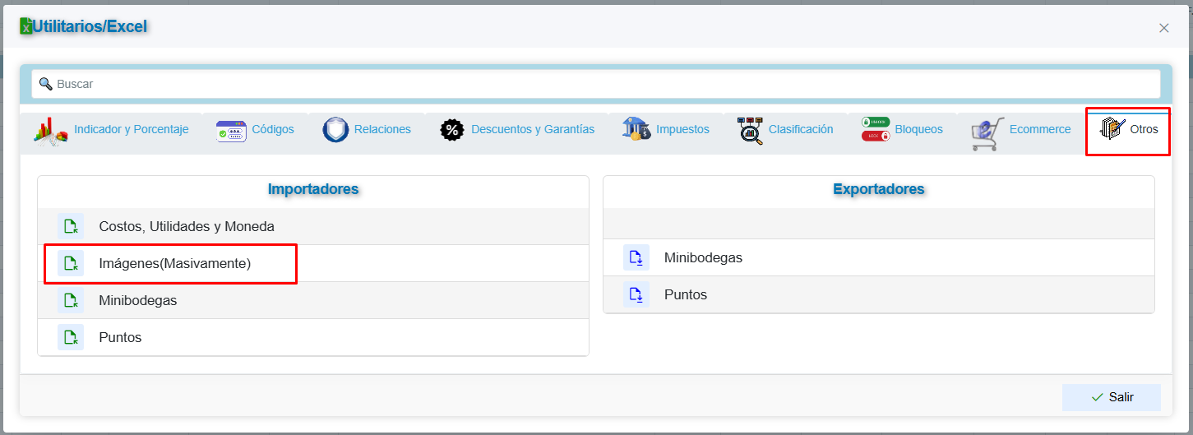Viewport: 1193px width, 435px height.
Task: Click import icon for Imágenes(Masivamente)
Action: (x=71, y=263)
